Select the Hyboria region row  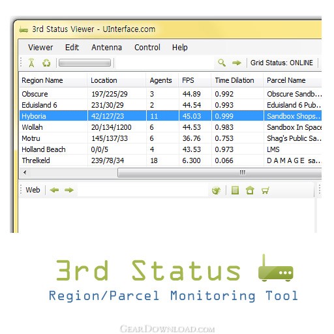(170, 116)
